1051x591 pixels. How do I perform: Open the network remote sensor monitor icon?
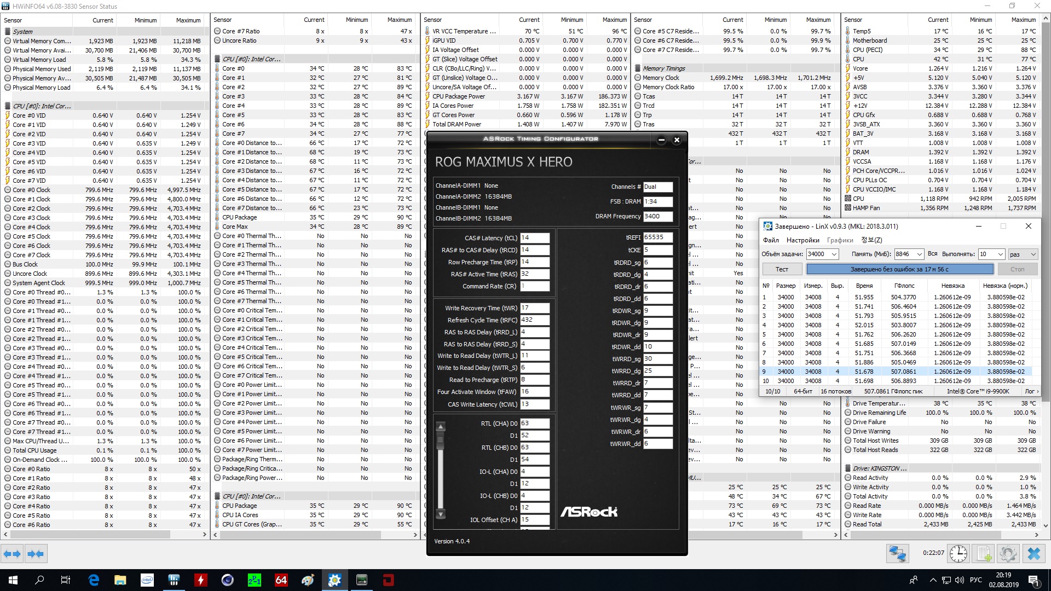tap(897, 554)
